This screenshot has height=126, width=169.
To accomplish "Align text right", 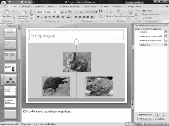I will click(x=84, y=17).
